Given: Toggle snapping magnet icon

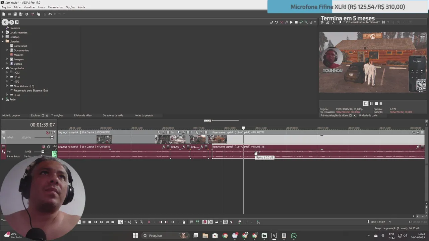Looking at the screenshot, I should click(x=205, y=222).
